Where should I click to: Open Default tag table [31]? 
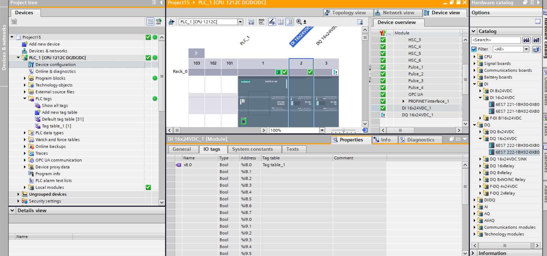tap(63, 119)
